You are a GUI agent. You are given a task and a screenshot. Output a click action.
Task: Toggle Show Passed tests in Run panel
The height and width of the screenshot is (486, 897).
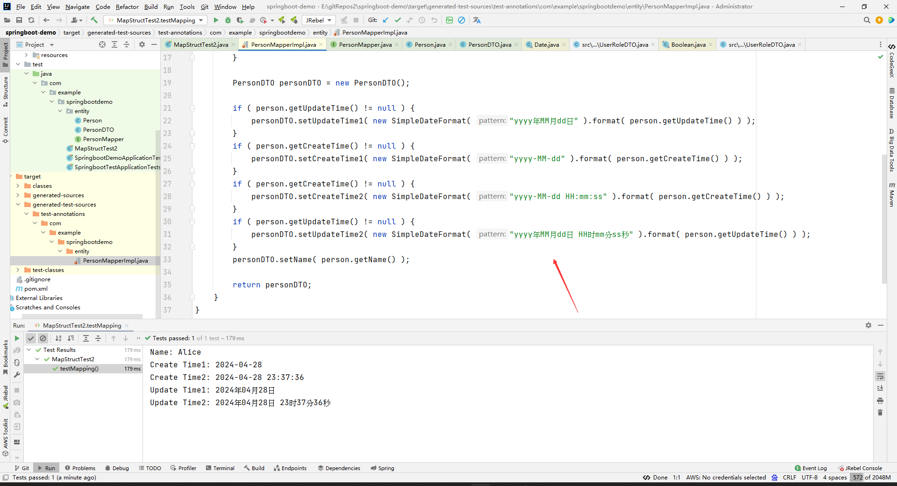pos(31,338)
